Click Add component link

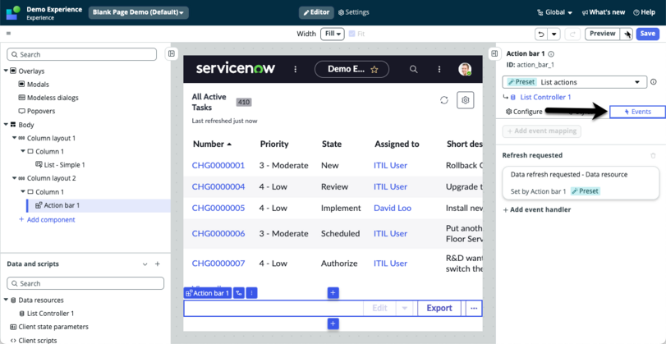47,219
